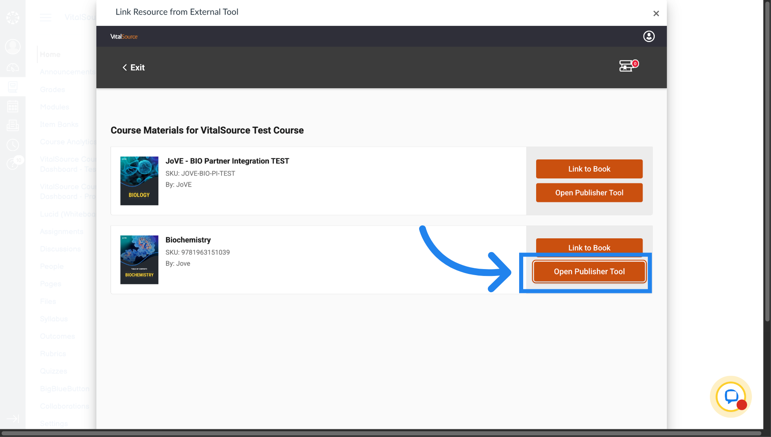Viewport: 771px width, 437px height.
Task: Open Item Banks in course navigation
Action: click(59, 124)
